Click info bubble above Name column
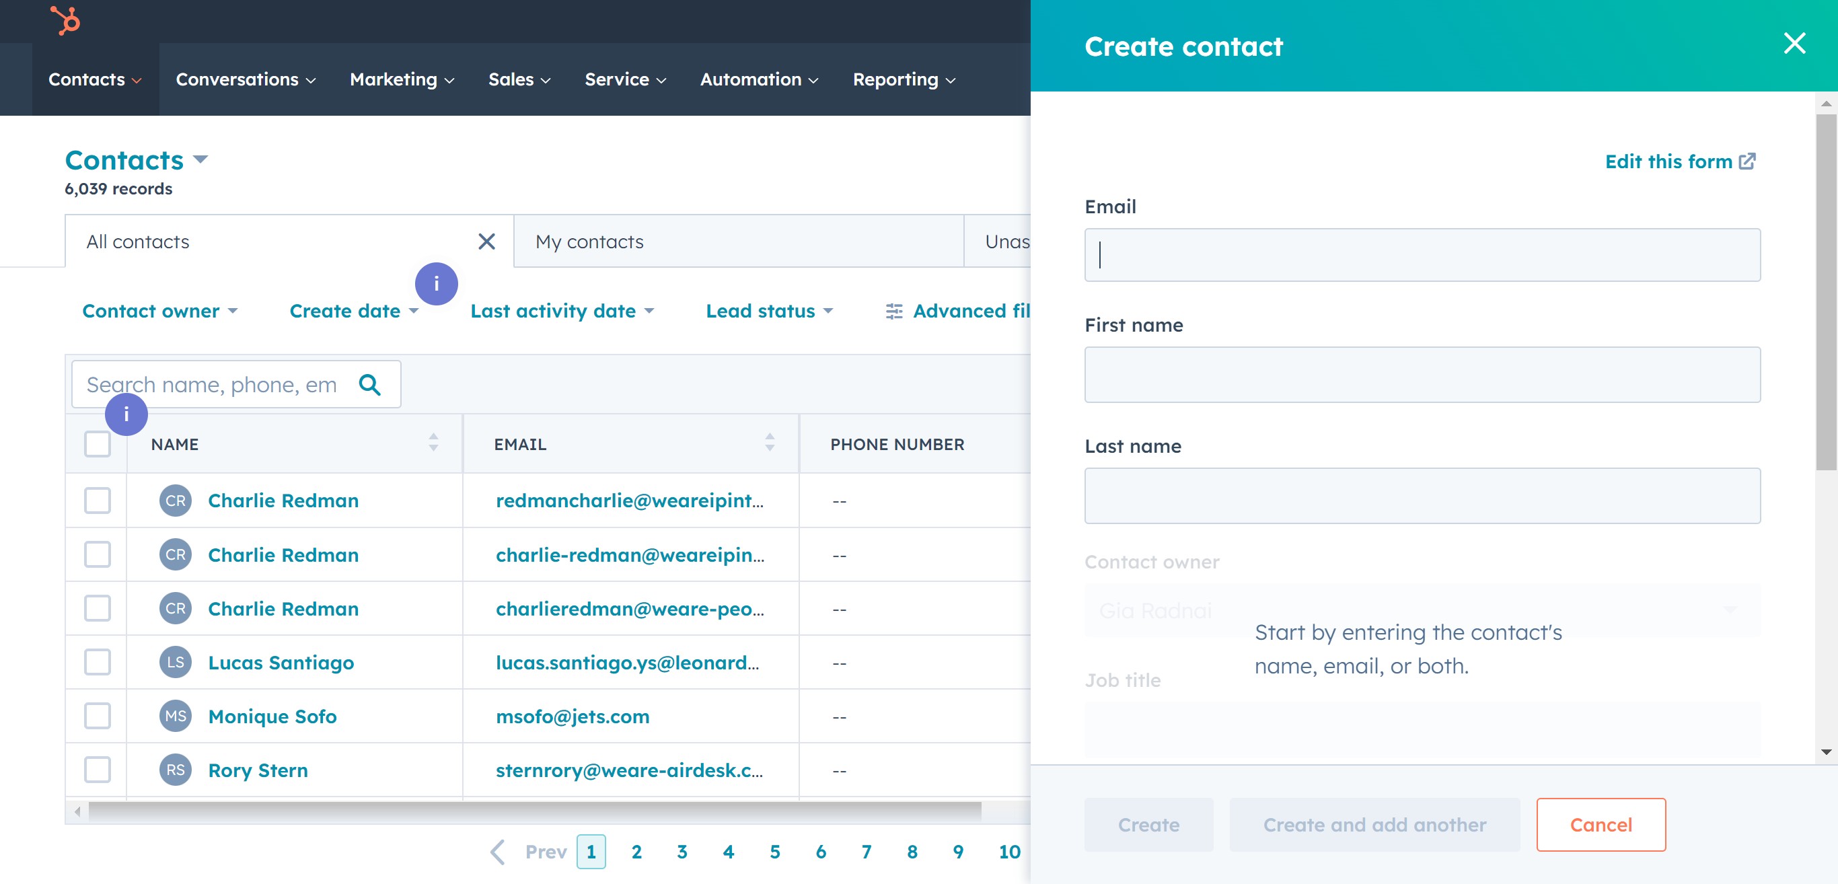This screenshot has height=884, width=1838. (126, 414)
